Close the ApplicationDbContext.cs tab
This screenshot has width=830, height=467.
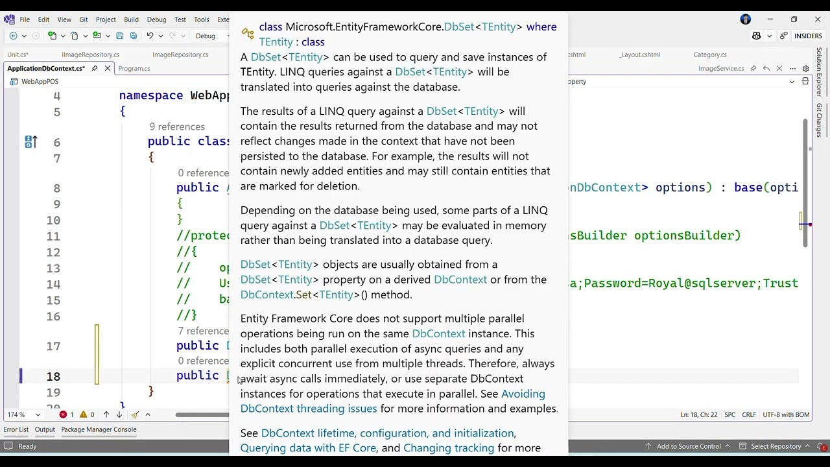point(108,68)
